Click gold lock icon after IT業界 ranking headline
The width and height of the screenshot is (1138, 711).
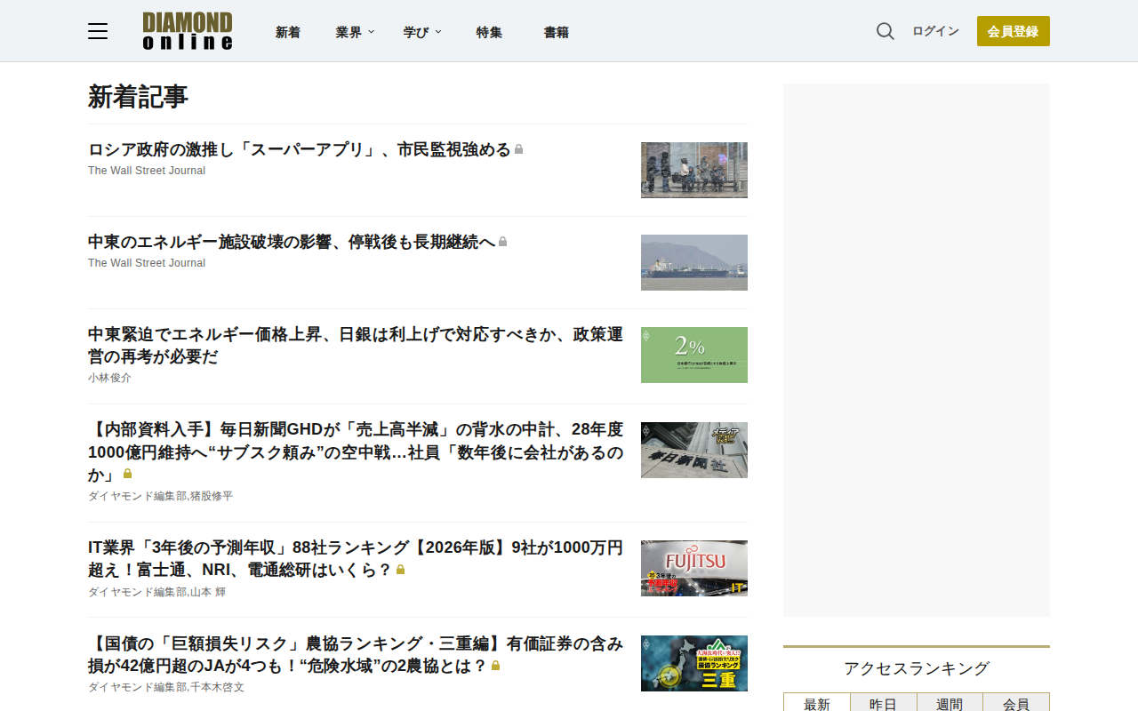[401, 570]
